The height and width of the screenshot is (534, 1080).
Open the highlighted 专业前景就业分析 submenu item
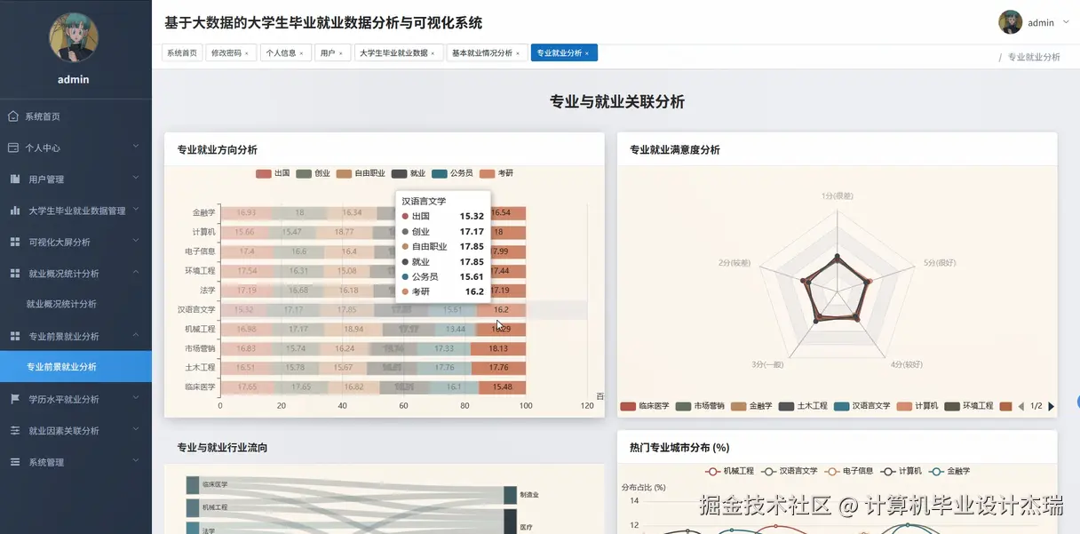click(75, 367)
